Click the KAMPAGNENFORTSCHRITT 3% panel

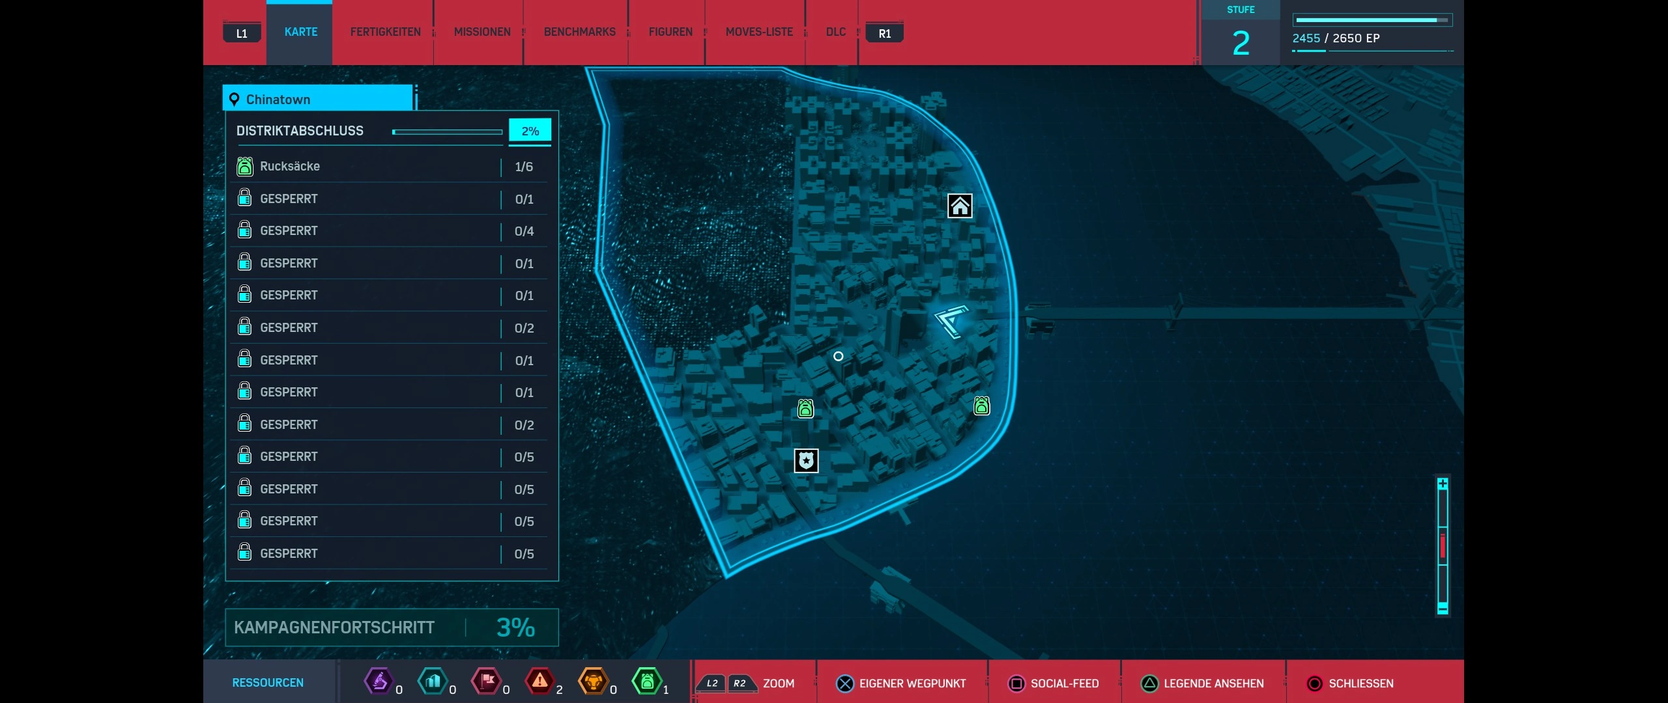coord(392,627)
